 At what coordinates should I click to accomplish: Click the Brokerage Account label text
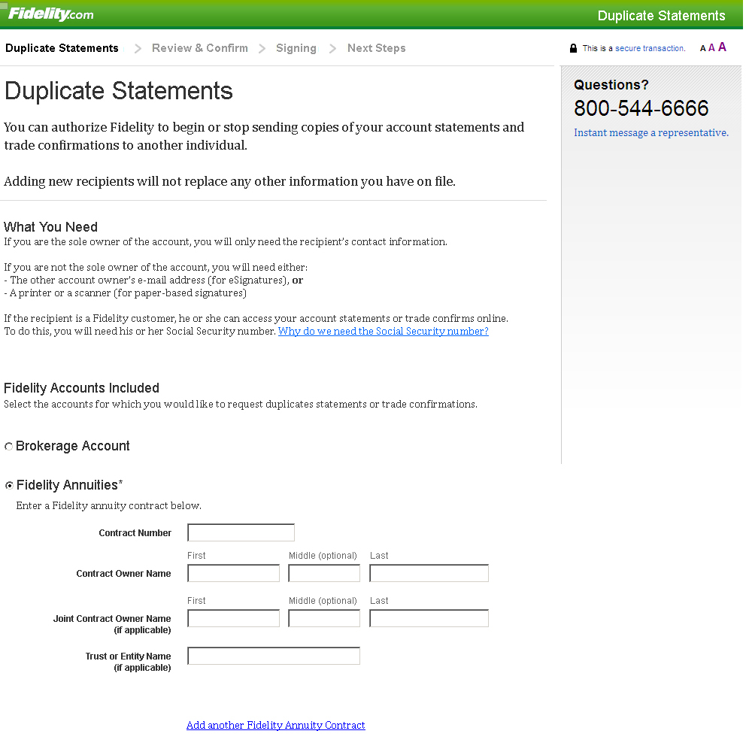72,446
